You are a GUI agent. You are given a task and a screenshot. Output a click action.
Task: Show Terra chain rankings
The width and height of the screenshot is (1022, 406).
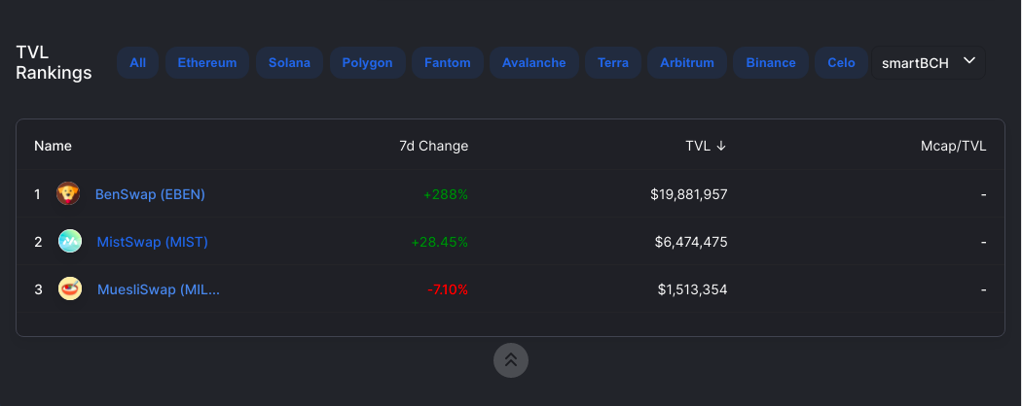[613, 63]
